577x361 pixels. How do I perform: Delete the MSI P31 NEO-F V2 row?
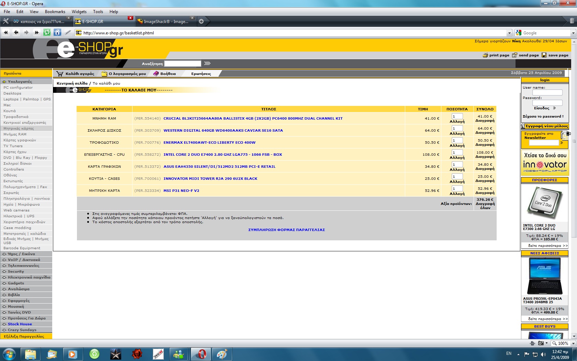coord(485,193)
